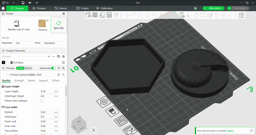Viewport: 256px width, 135px height.
Task: Expand the Slice plate dropdown arrow
Action: tap(205, 8)
